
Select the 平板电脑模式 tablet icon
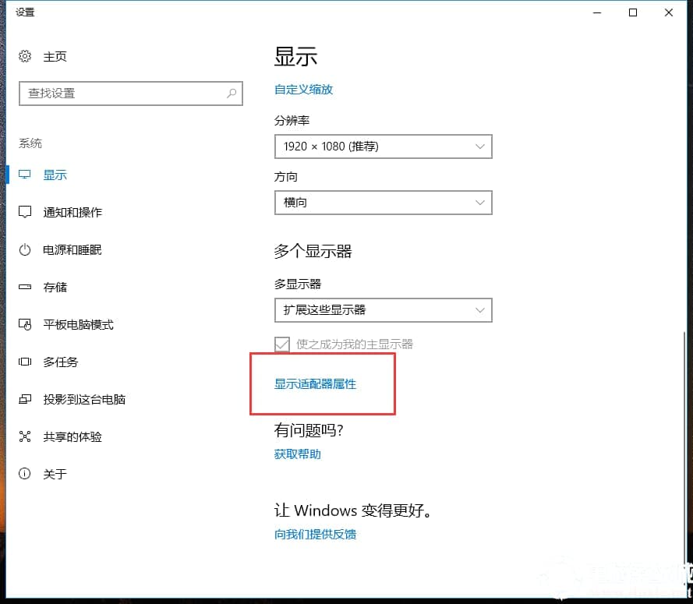pos(23,324)
